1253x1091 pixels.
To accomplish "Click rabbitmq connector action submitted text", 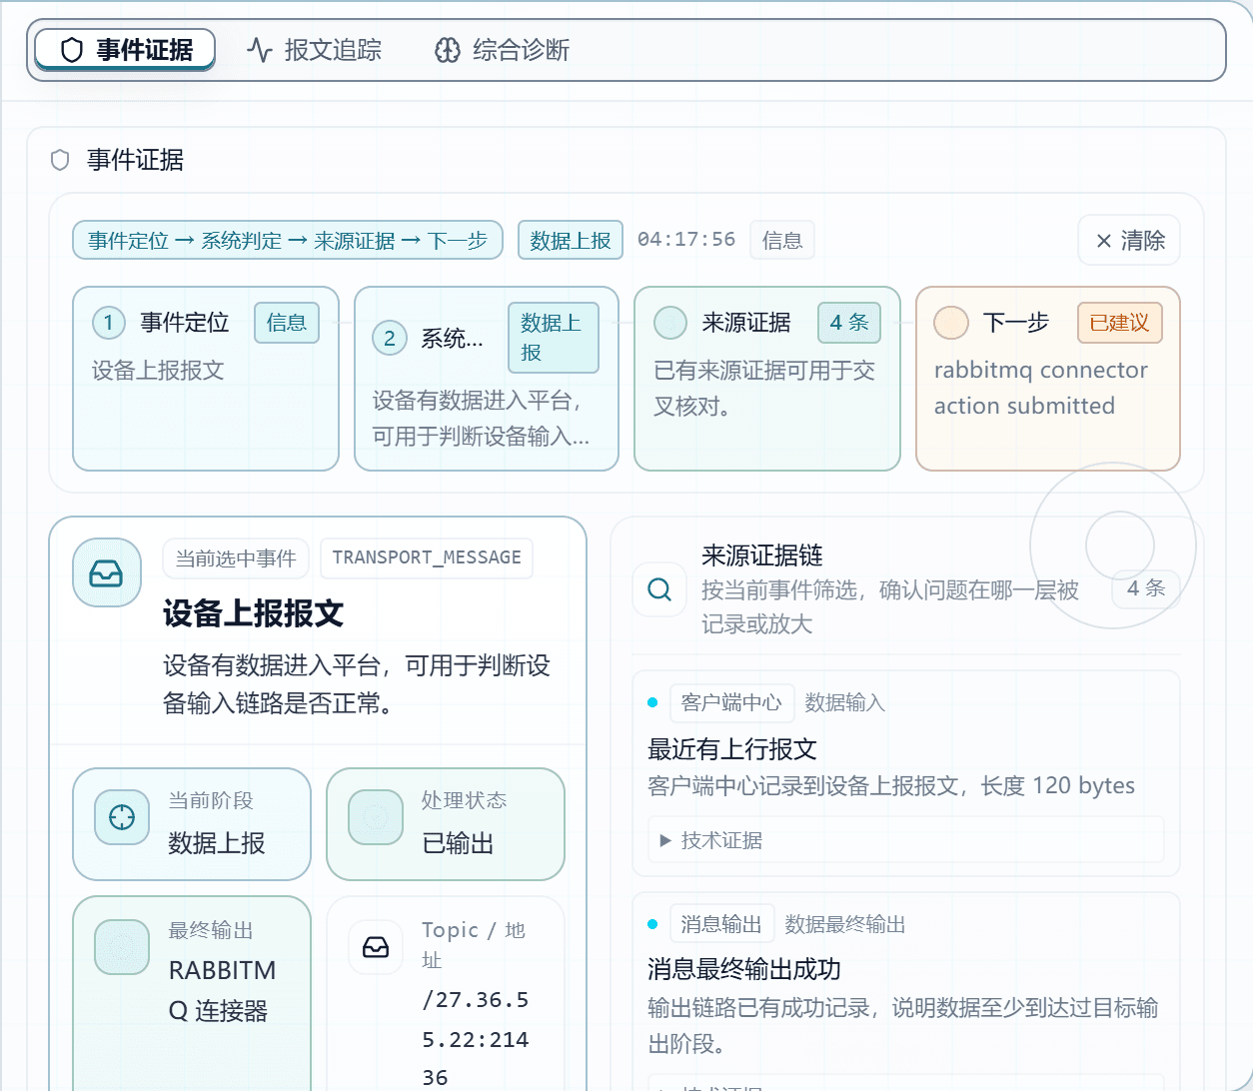I will click(x=1041, y=388).
